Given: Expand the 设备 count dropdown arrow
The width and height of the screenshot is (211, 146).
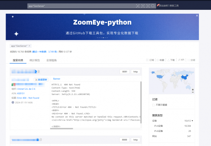Looking at the screenshot, I should point(192,121).
